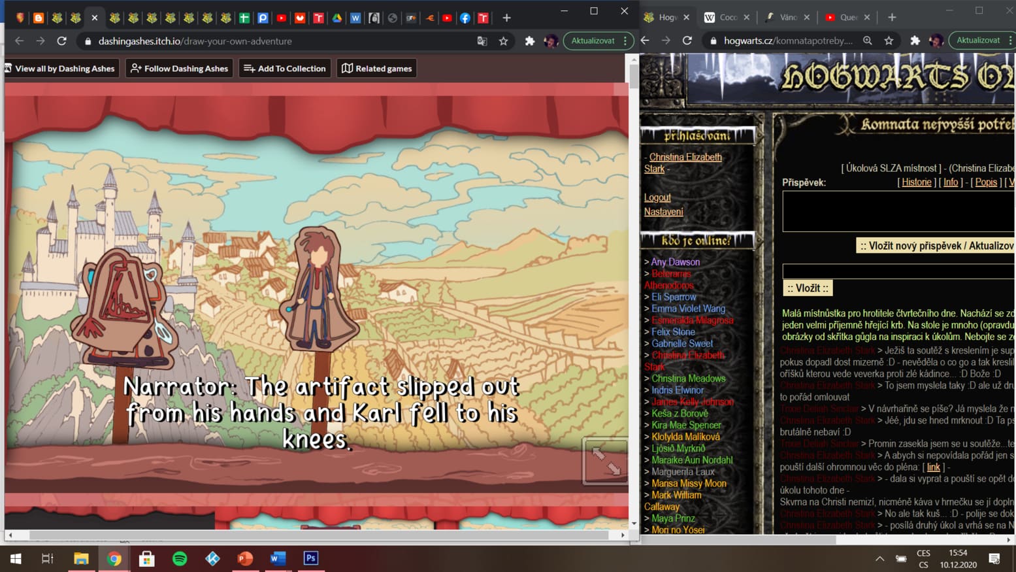Reload the hogwarts.cz page
The image size is (1016, 572).
(x=687, y=41)
